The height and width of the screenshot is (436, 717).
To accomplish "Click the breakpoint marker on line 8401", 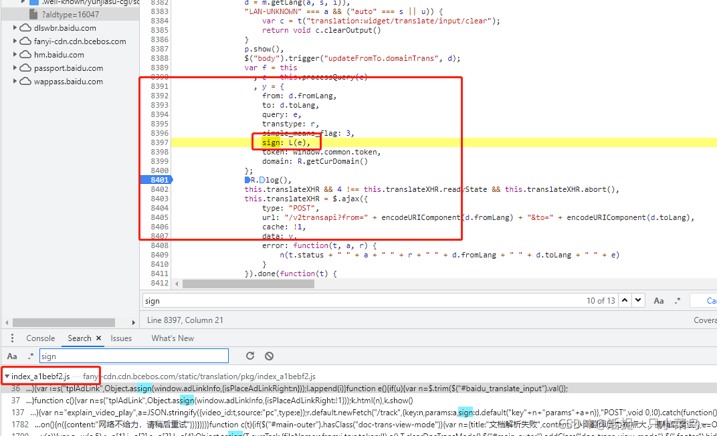I will pyautogui.click(x=156, y=180).
